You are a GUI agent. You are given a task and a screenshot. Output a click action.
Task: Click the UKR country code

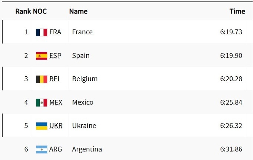click(x=56, y=126)
